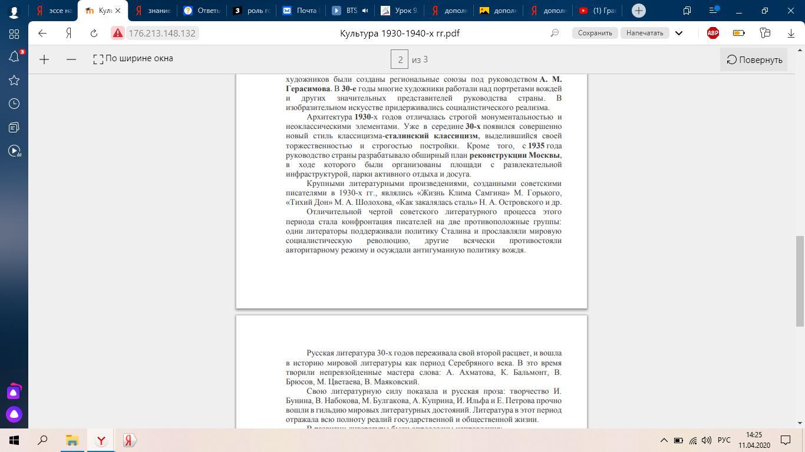The image size is (805, 452).
Task: Open the favorites star in the sidebar
Action: tap(14, 80)
